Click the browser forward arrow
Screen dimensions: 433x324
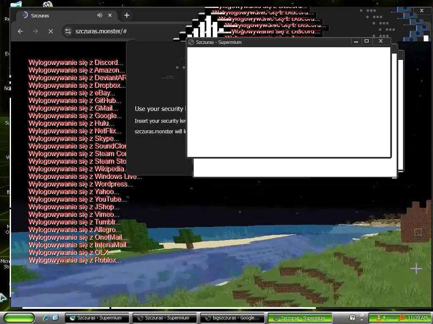[36, 31]
